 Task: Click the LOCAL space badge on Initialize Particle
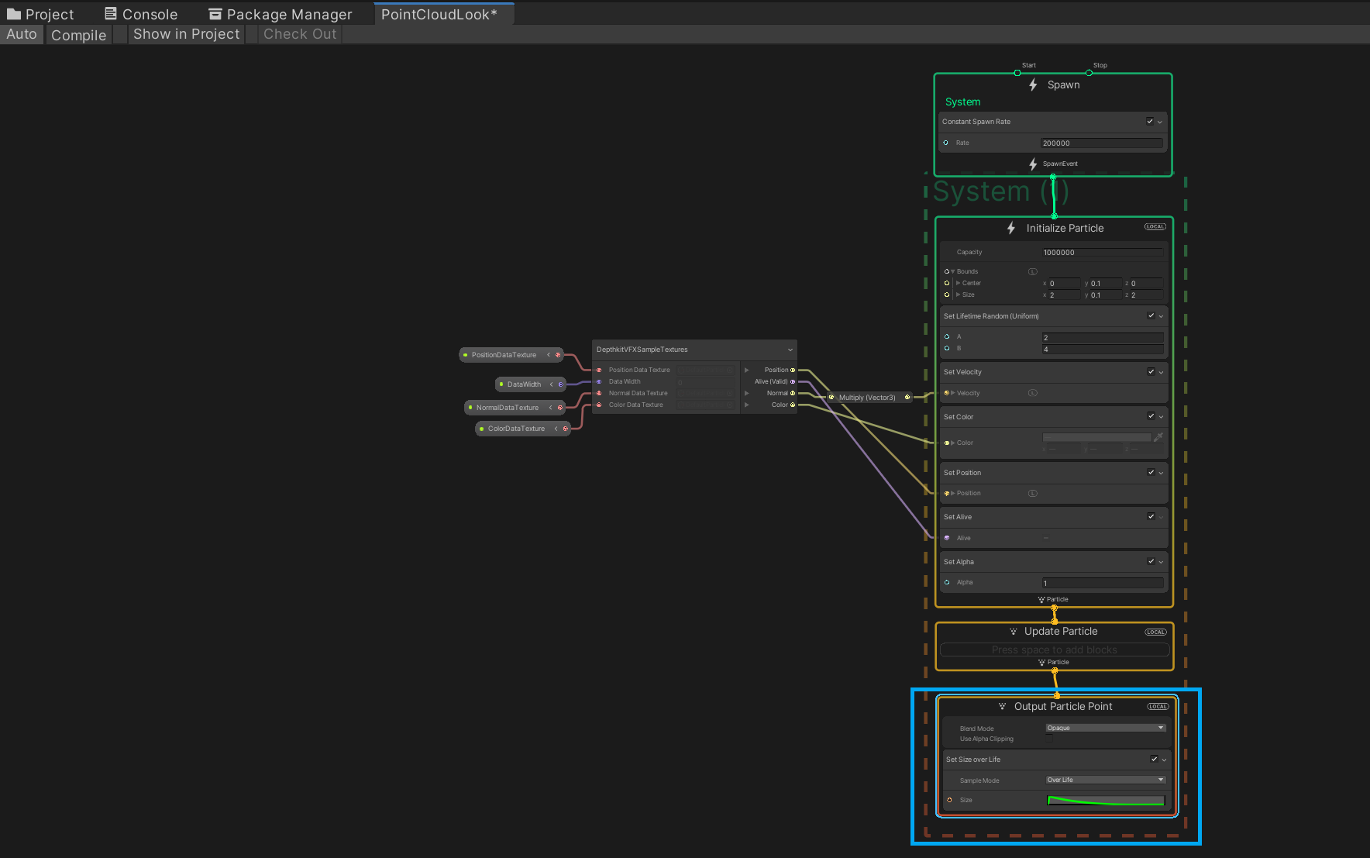click(x=1155, y=227)
